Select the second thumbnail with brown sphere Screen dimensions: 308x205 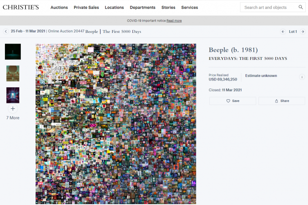[13, 73]
